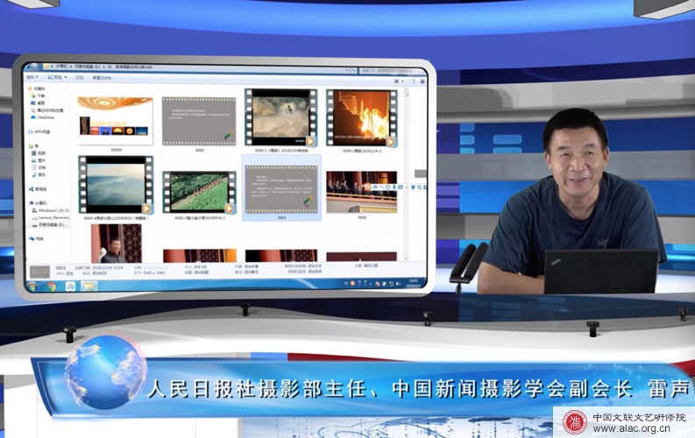This screenshot has height=438, width=695.
Task: Select the rocket launch video thumbnail
Action: 360,117
